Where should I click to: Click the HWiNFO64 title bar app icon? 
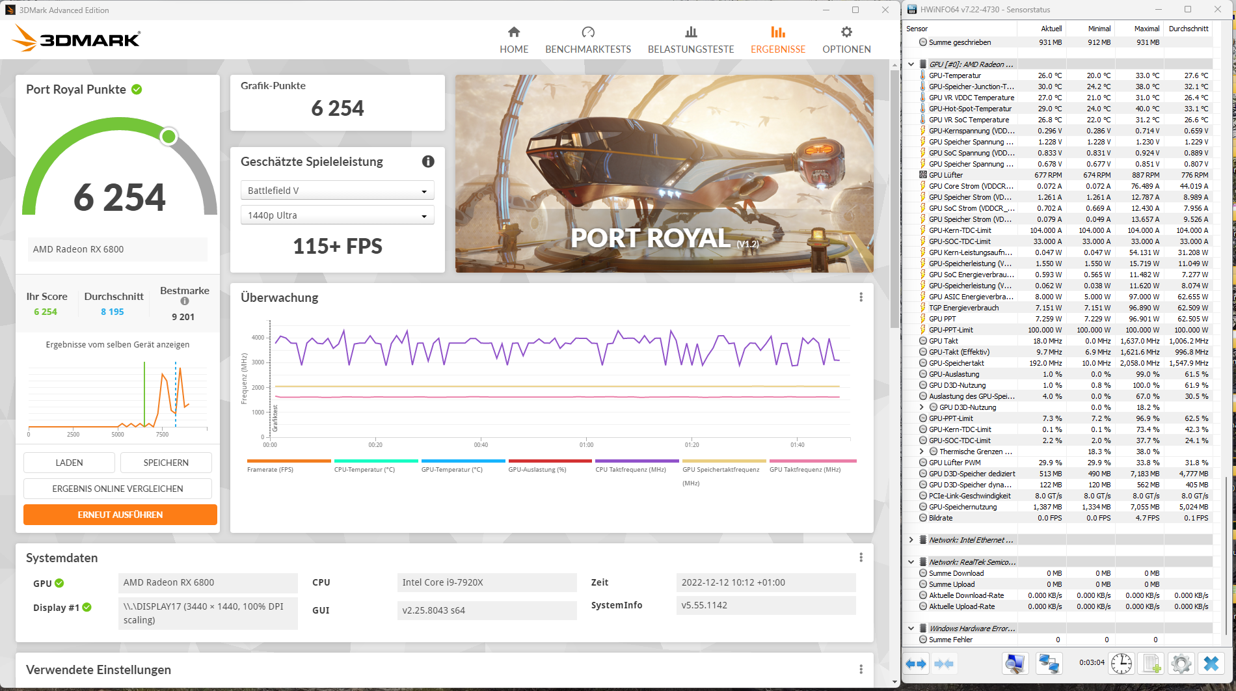(x=911, y=10)
